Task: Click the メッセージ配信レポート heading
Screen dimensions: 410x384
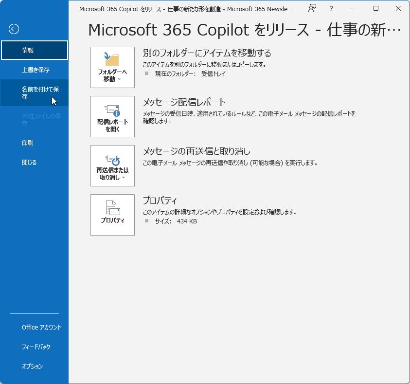Action: (184, 102)
